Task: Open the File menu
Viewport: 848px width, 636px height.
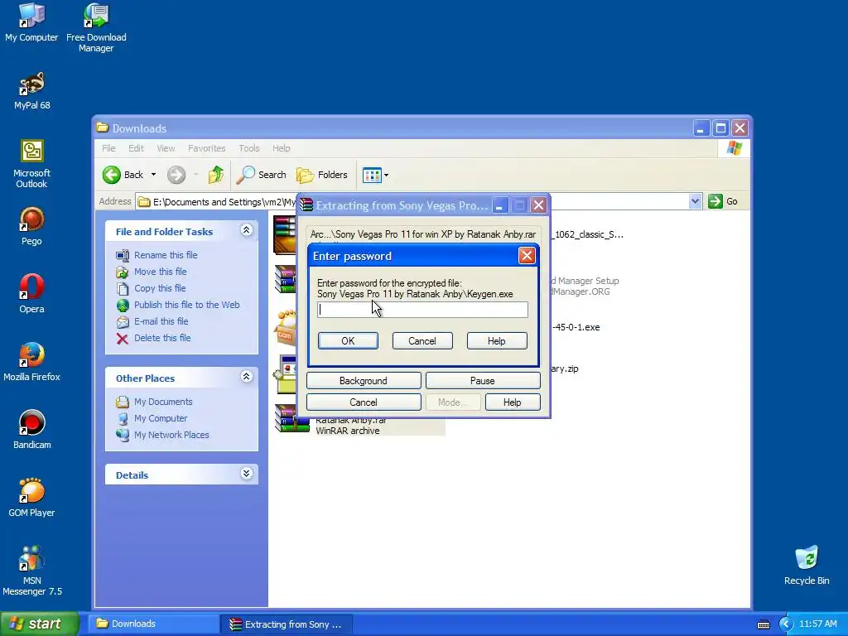Action: tap(108, 148)
